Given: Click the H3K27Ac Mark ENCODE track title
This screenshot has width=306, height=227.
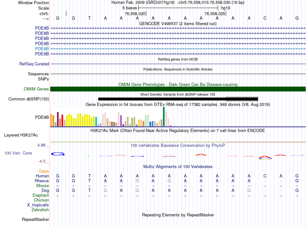Looking at the screenshot, I should coord(177,130).
